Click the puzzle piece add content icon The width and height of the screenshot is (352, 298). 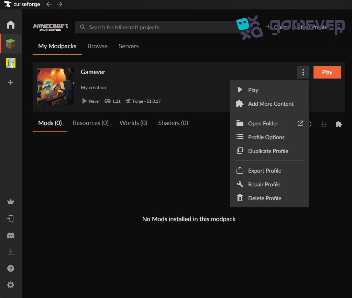pyautogui.click(x=339, y=124)
